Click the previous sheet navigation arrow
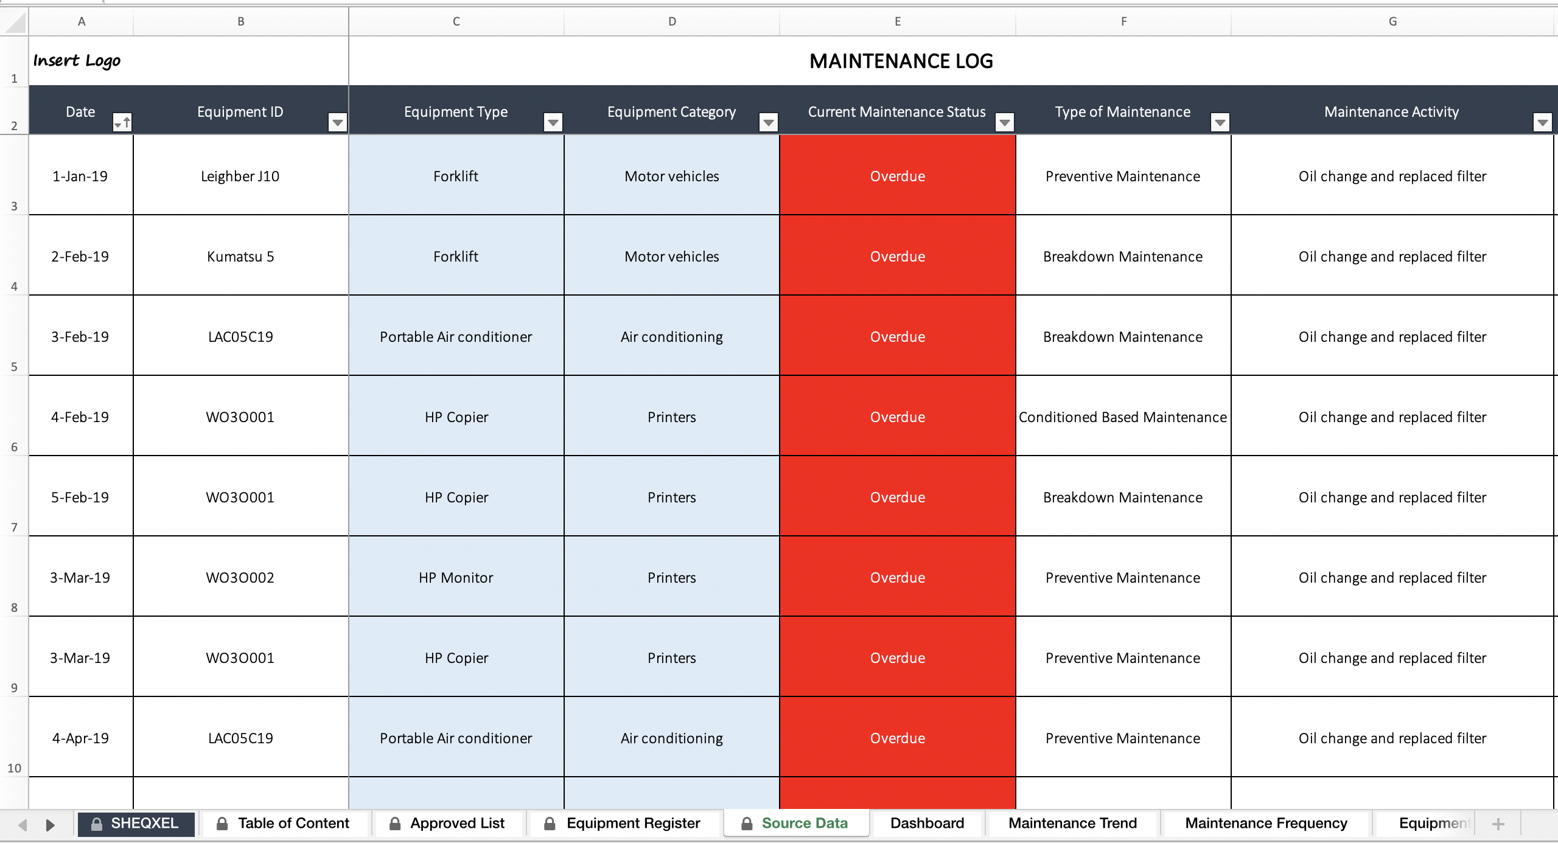1558x843 pixels. click(x=23, y=825)
